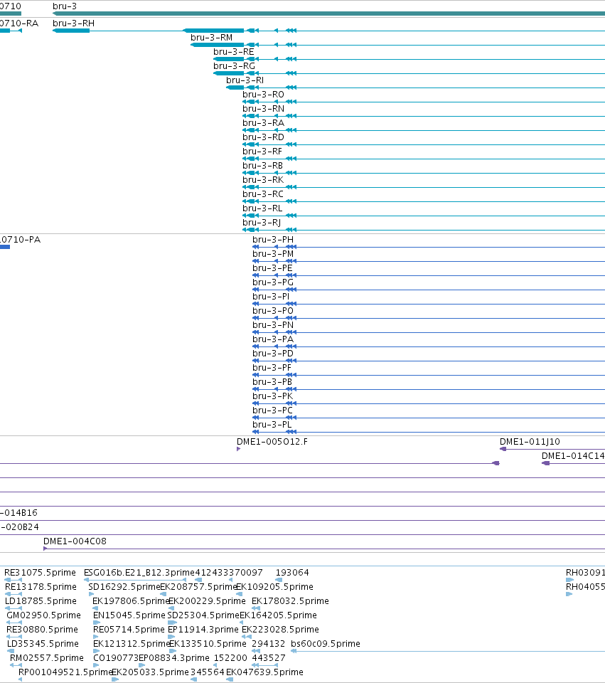
Task: Click EST EK178032.5prime
Action: point(290,601)
